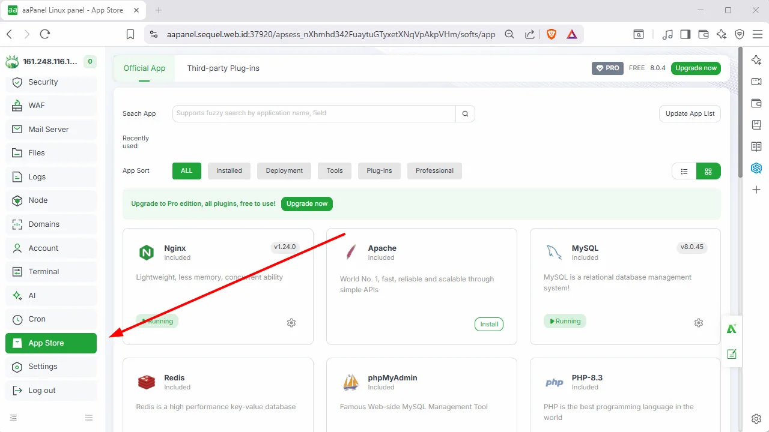Screen dimensions: 769x432
Task: Switch app display to grid view
Action: pyautogui.click(x=708, y=171)
